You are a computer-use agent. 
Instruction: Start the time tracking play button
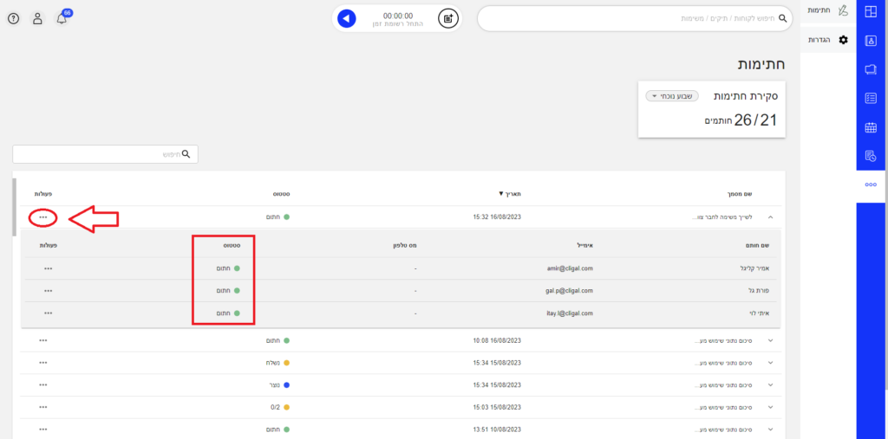[347, 18]
